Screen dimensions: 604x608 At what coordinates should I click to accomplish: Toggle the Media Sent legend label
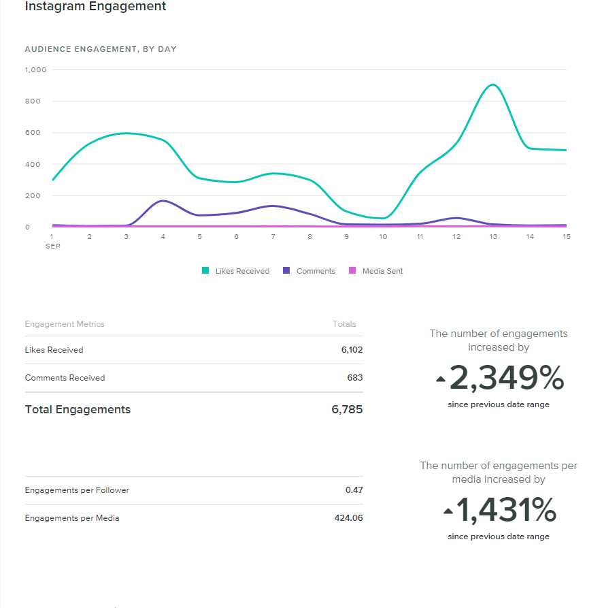pos(382,271)
